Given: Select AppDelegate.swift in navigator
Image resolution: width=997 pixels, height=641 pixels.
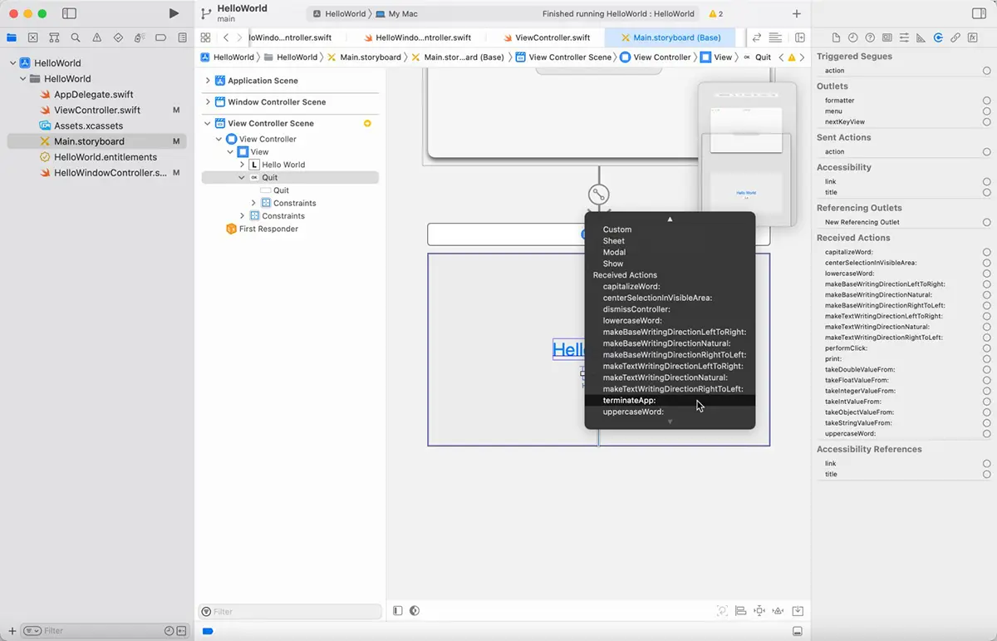Looking at the screenshot, I should pyautogui.click(x=94, y=95).
